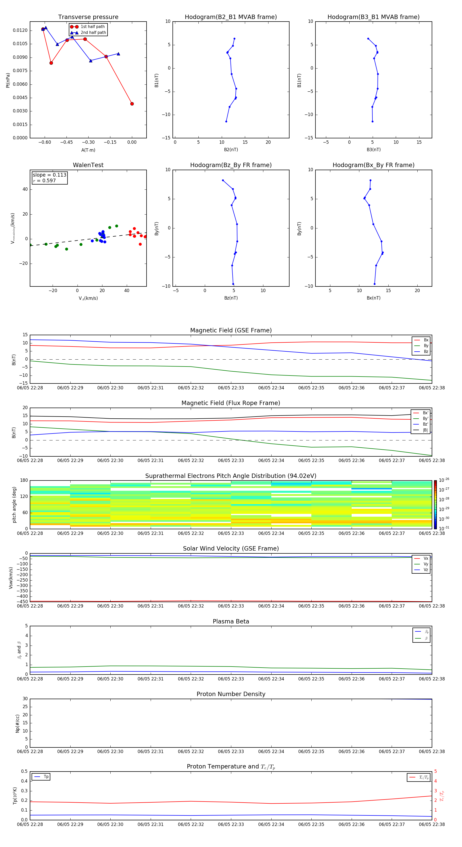Click 'Tp' legend in proton temperature panel

41,777
